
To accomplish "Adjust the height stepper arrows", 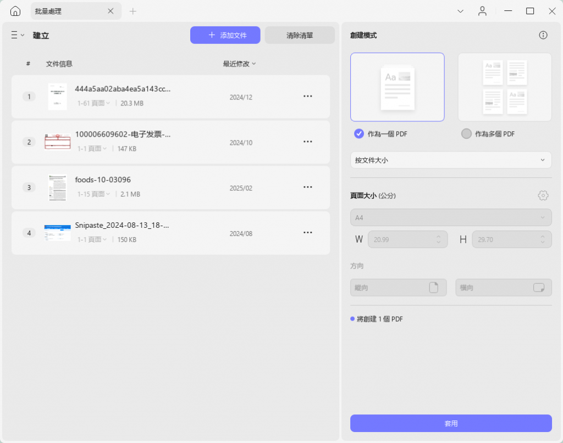I will point(543,239).
